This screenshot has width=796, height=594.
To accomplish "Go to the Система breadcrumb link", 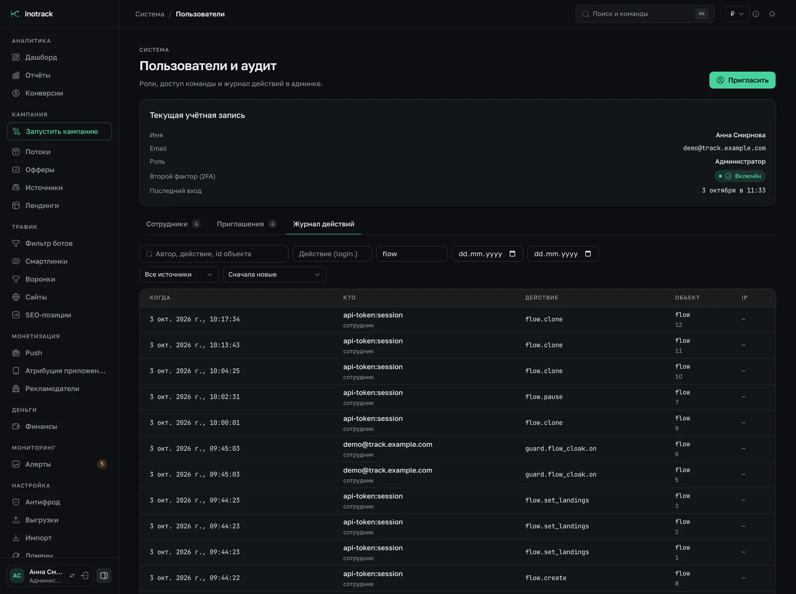I will (x=150, y=14).
